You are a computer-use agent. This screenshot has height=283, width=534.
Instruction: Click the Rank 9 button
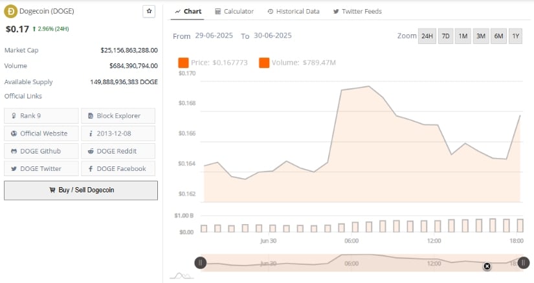[41, 116]
